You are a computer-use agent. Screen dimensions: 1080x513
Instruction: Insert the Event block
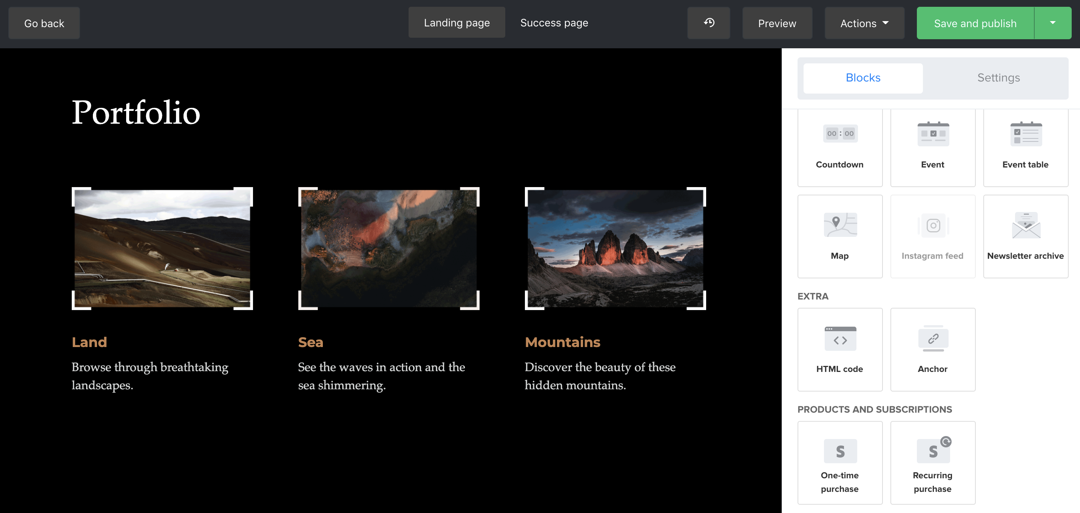coord(932,147)
